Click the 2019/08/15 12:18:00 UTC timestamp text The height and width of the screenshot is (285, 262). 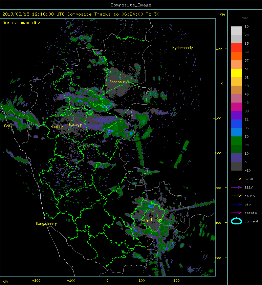coord(34,14)
